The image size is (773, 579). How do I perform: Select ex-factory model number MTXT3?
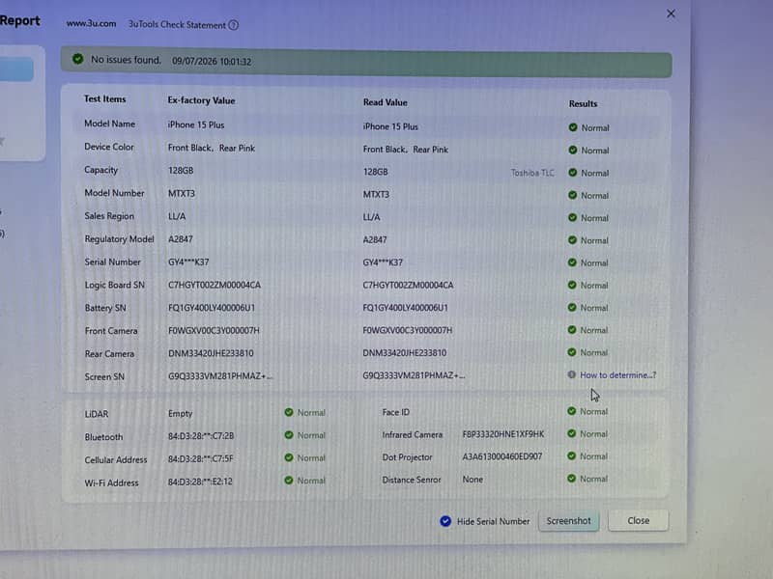point(182,194)
